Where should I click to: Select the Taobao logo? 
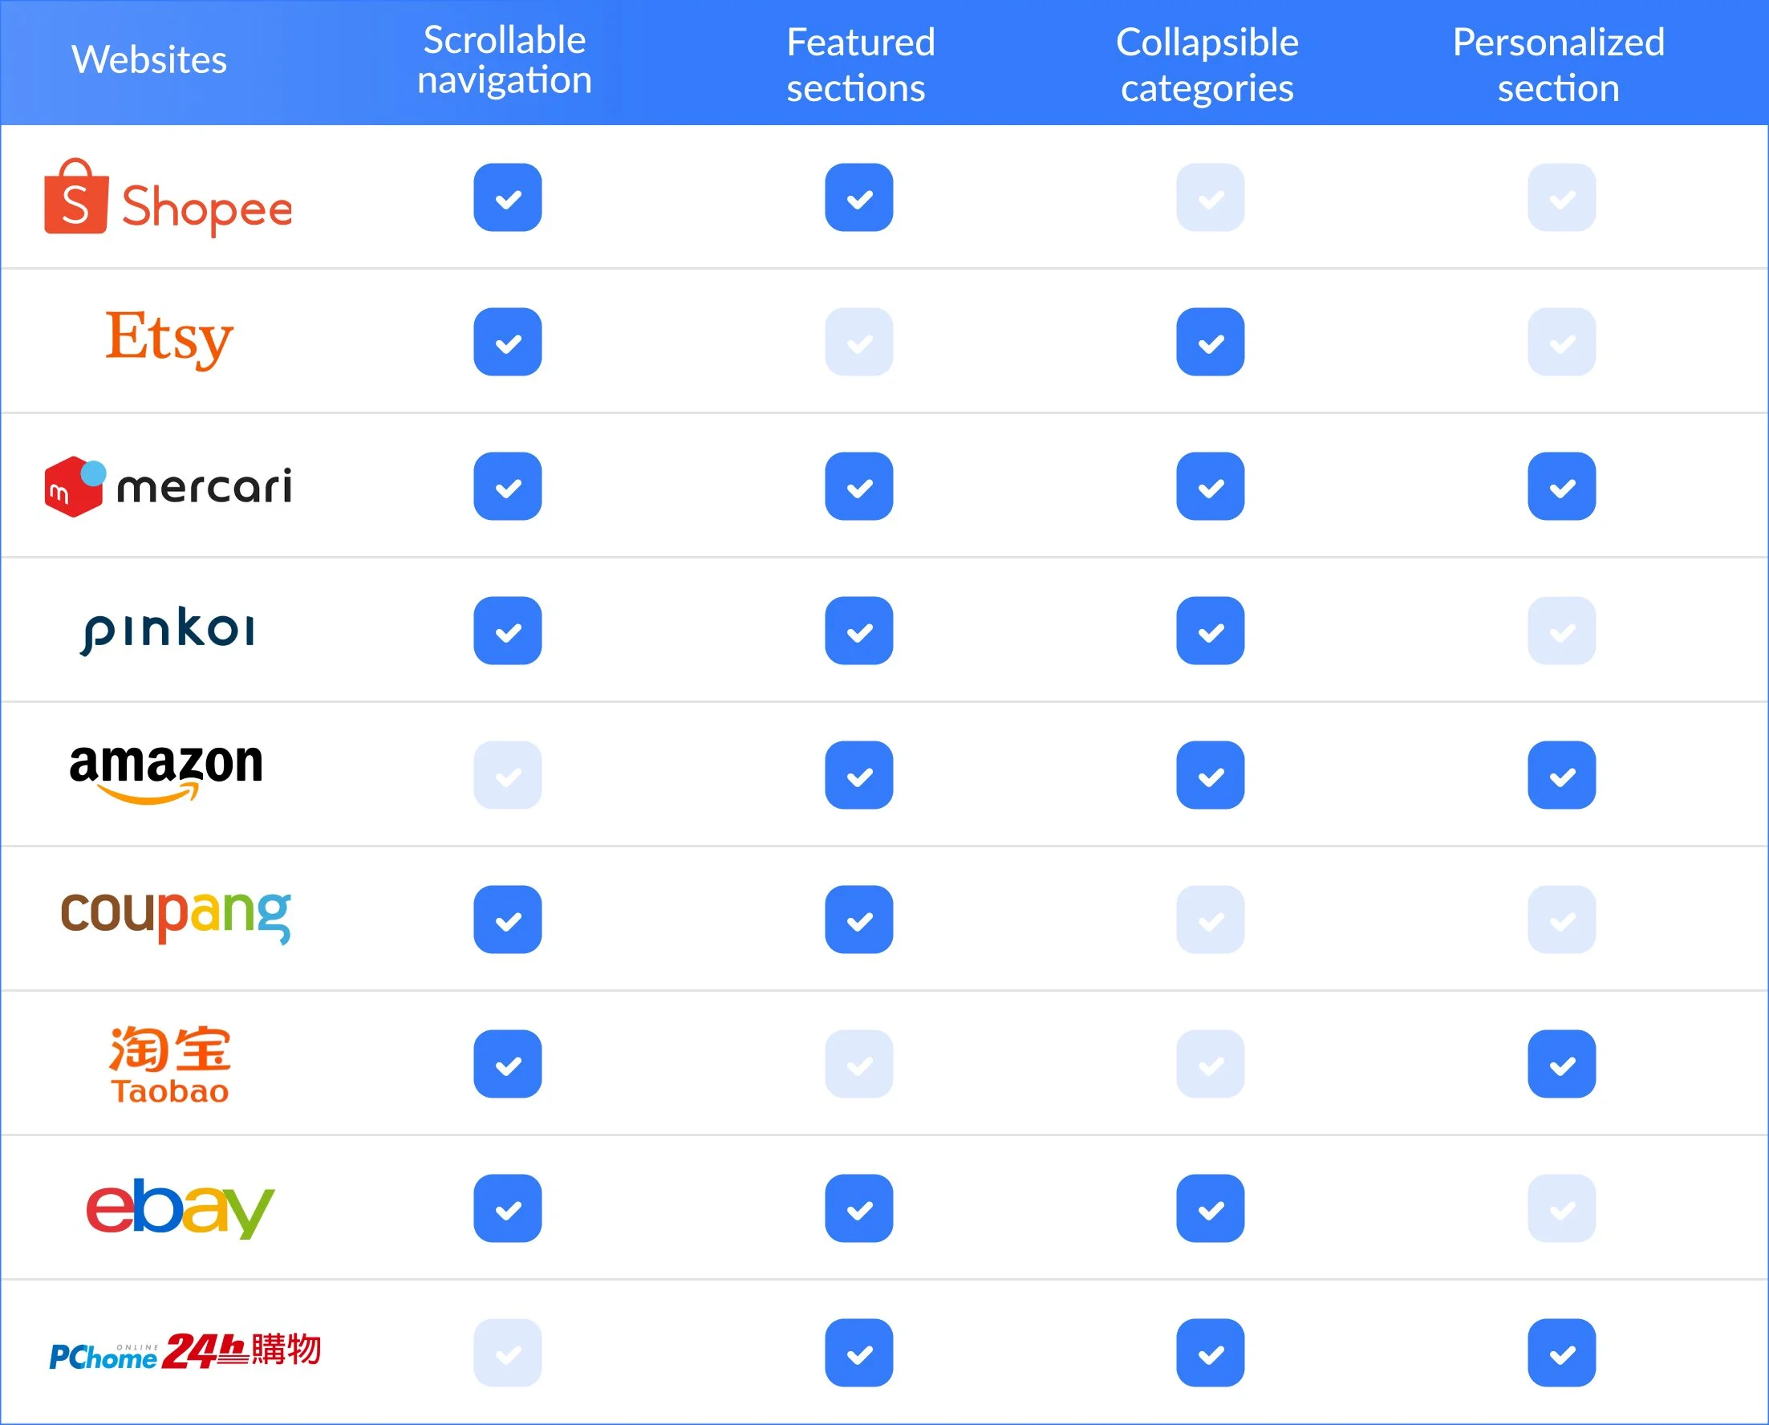(170, 1064)
